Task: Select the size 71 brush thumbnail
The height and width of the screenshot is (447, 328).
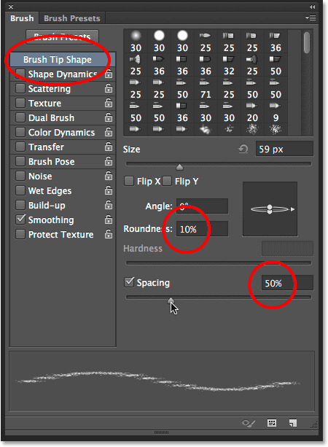Action: pos(206,89)
